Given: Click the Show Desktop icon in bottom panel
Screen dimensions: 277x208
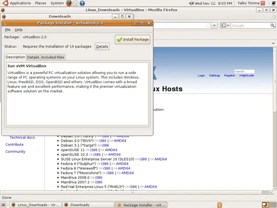Looking at the screenshot, I should pos(3,205).
